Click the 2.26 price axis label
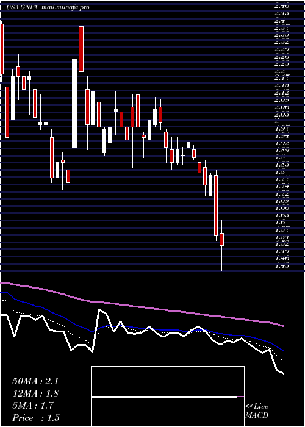Viewport: 305px width, 427px height. point(282,57)
